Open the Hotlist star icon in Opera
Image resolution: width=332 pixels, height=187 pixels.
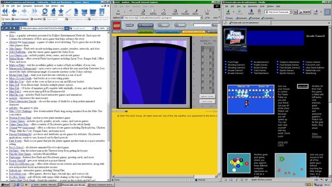tap(61, 11)
